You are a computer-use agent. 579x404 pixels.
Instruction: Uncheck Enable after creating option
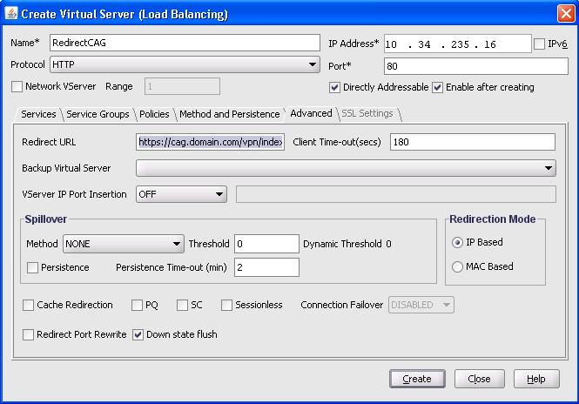[x=438, y=87]
